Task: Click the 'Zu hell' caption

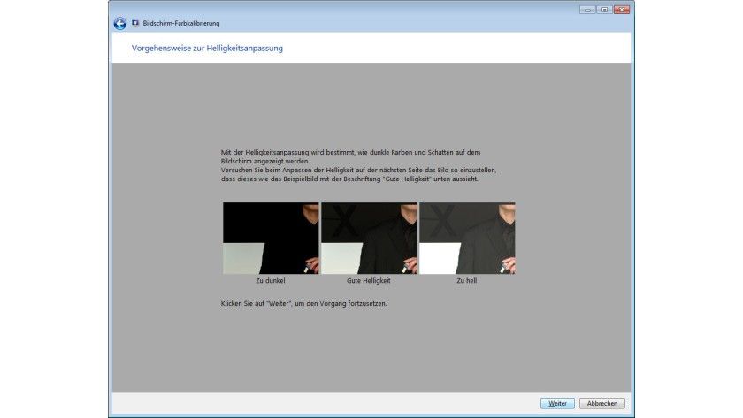Action: [x=467, y=281]
